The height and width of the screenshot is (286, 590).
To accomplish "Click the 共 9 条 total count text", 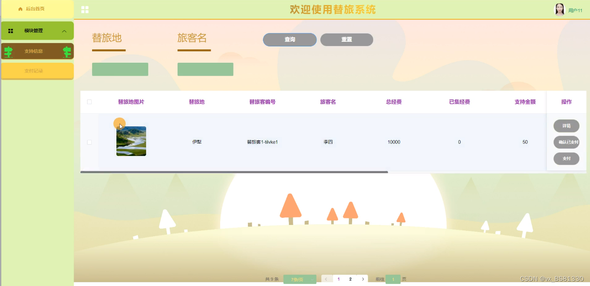I will pos(272,279).
